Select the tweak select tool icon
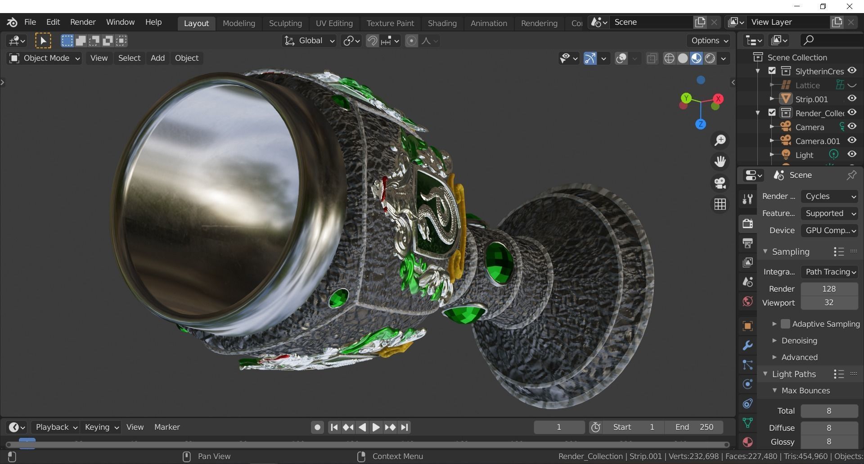This screenshot has width=864, height=464. pos(43,41)
